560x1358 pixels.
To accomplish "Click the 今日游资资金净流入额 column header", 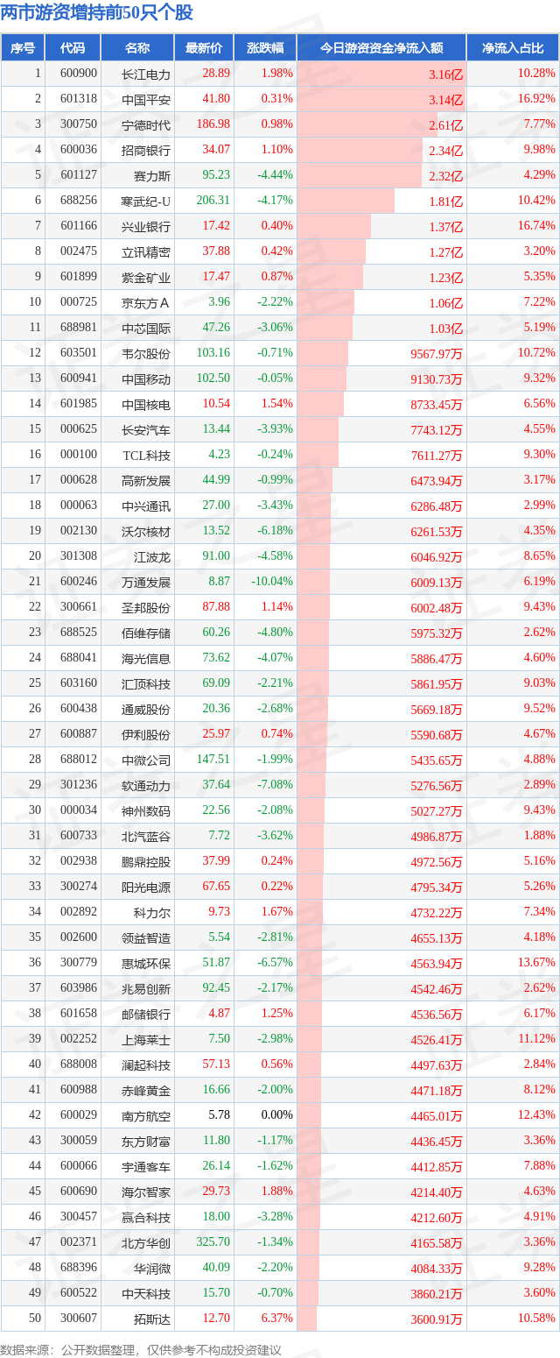I will pyautogui.click(x=381, y=48).
